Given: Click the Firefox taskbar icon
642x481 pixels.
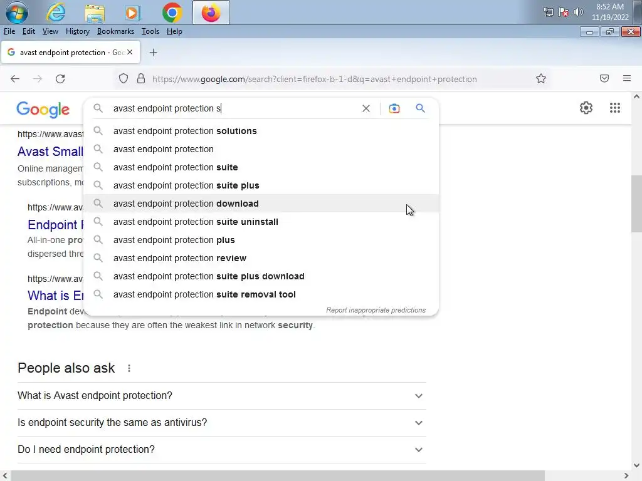Looking at the screenshot, I should coord(211,13).
